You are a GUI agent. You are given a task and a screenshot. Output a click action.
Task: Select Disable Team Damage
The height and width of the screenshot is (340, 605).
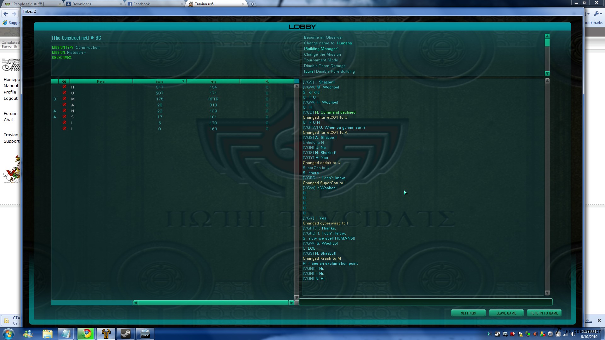click(x=325, y=66)
